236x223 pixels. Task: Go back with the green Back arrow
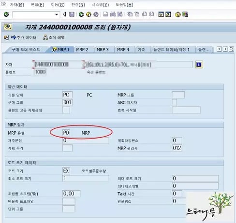point(81,14)
